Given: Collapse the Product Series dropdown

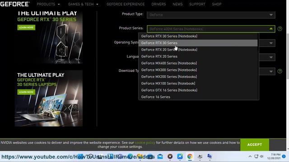Looking at the screenshot, I should pyautogui.click(x=211, y=29).
